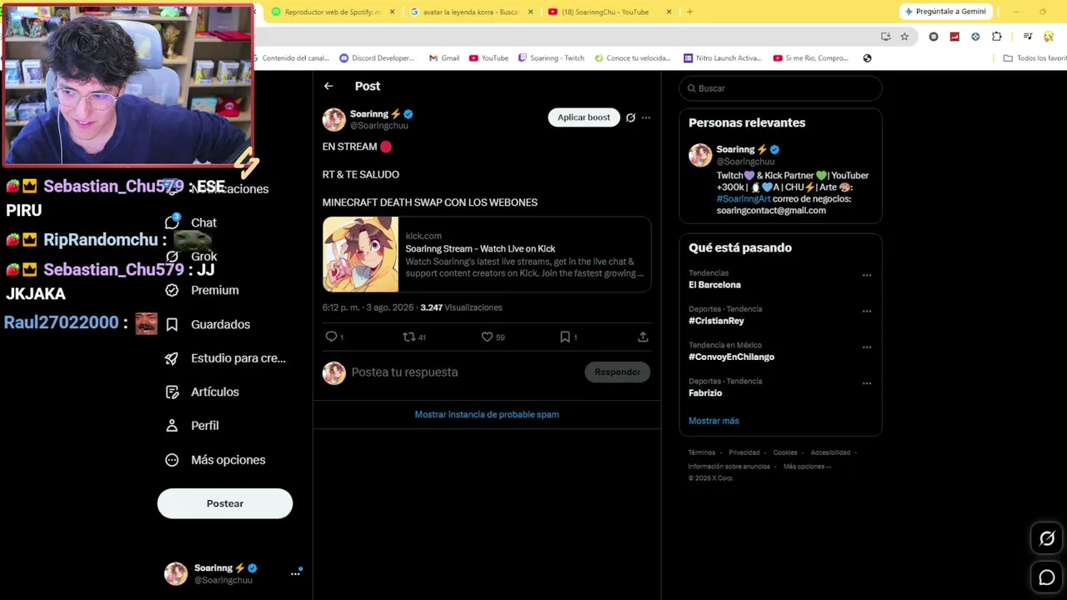This screenshot has height=600, width=1067.
Task: Open El Barcelona trend
Action: point(714,285)
